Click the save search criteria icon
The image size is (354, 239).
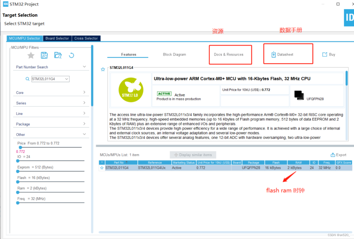(44, 55)
